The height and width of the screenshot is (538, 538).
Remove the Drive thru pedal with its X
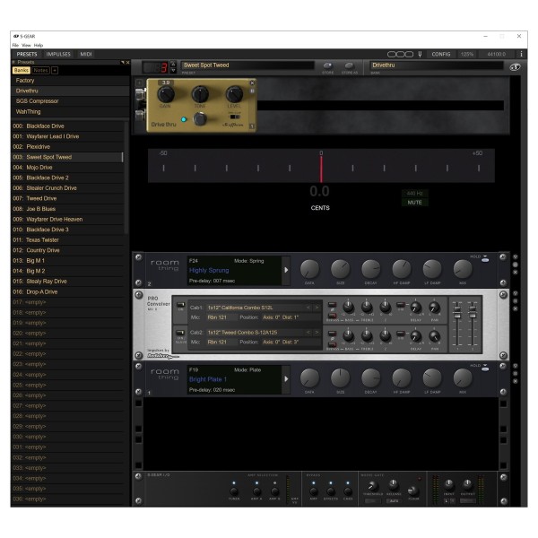pos(252,83)
